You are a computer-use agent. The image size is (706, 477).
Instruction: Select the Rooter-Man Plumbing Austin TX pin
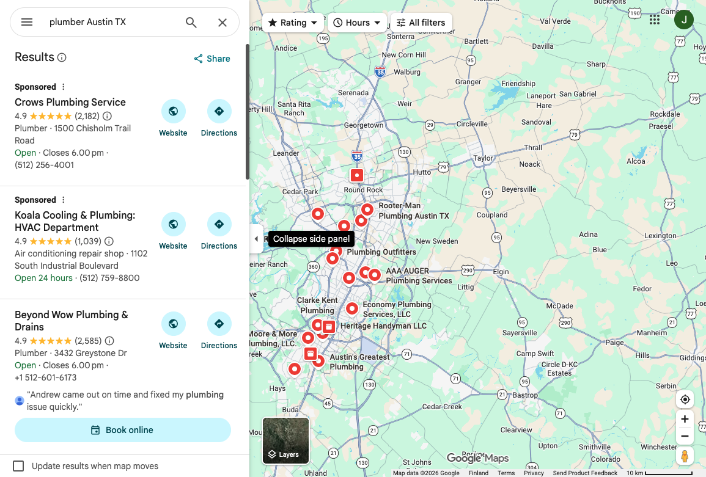pyautogui.click(x=367, y=209)
